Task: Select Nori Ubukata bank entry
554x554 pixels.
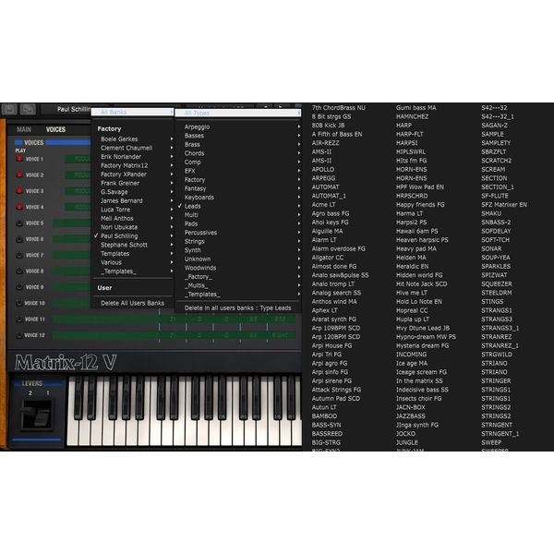Action: pos(132,227)
